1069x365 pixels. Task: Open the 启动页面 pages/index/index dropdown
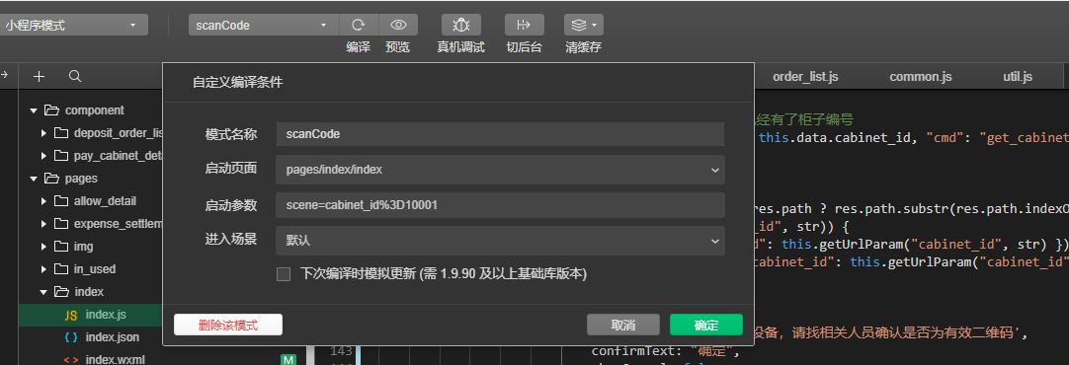point(500,170)
